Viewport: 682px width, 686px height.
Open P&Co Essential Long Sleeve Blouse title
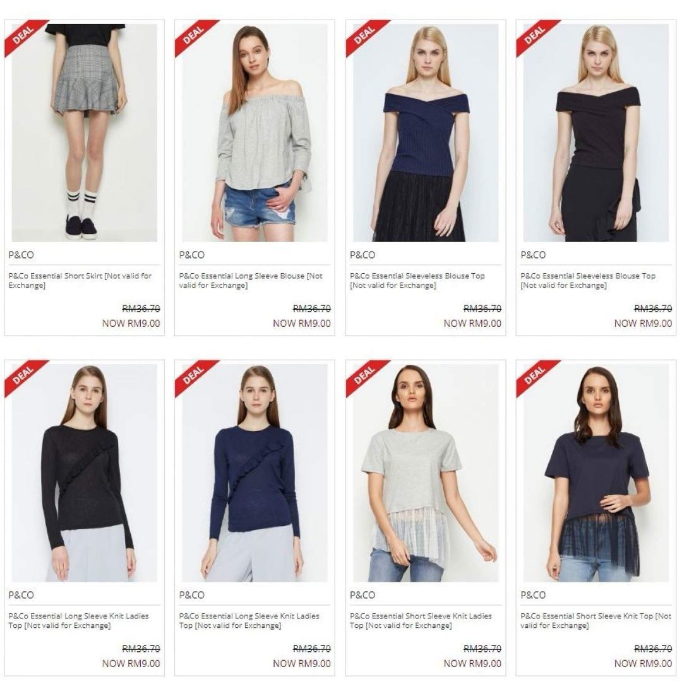pyautogui.click(x=251, y=281)
